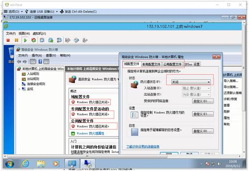Click 发送 Ctrl-Alt-Delete(C) button
The width and height of the screenshot is (249, 171).
pos(78,12)
